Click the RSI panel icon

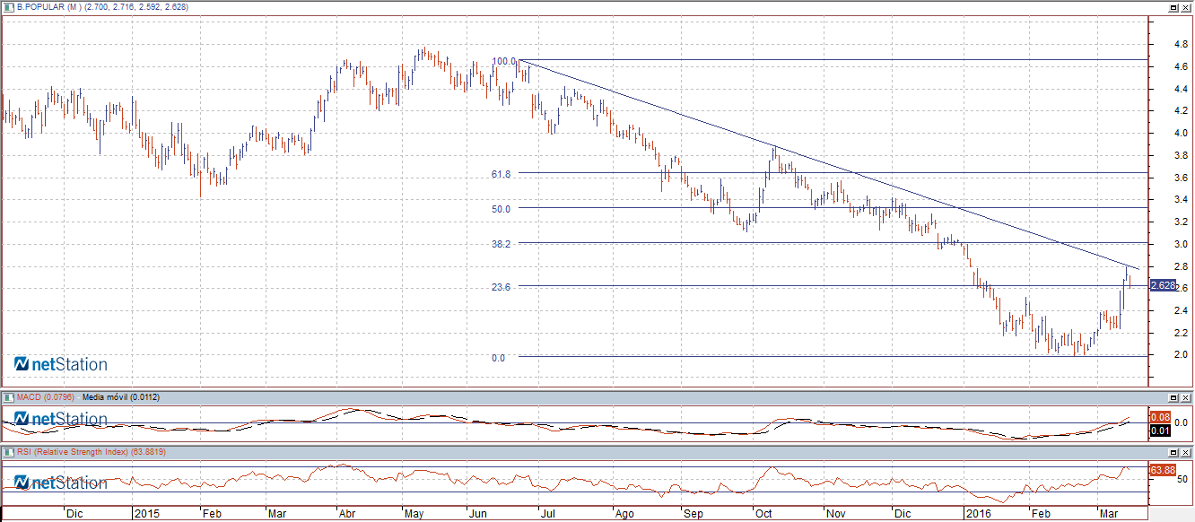(x=9, y=452)
